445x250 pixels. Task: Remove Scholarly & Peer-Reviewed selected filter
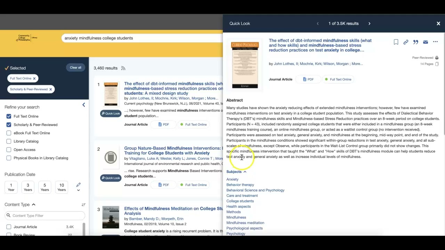pos(50,89)
